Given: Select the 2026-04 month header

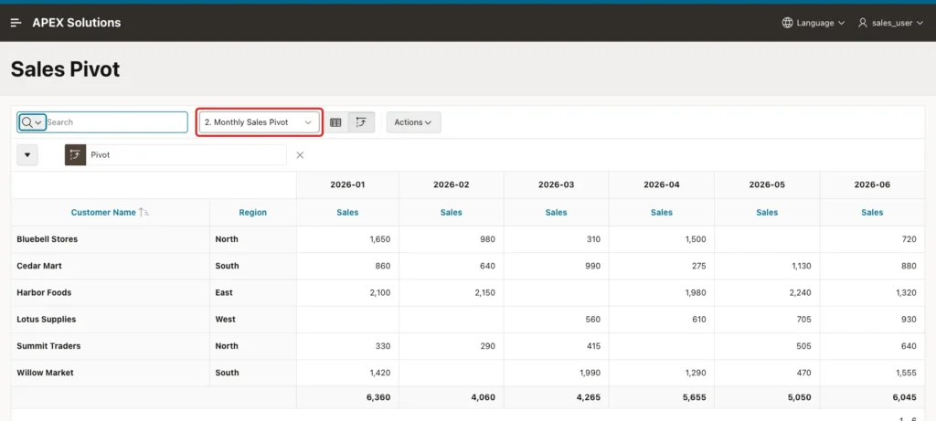Looking at the screenshot, I should (662, 184).
